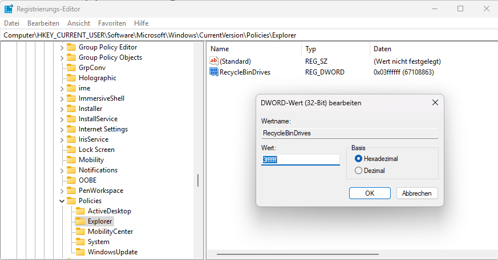Expand the ime key

[62, 89]
